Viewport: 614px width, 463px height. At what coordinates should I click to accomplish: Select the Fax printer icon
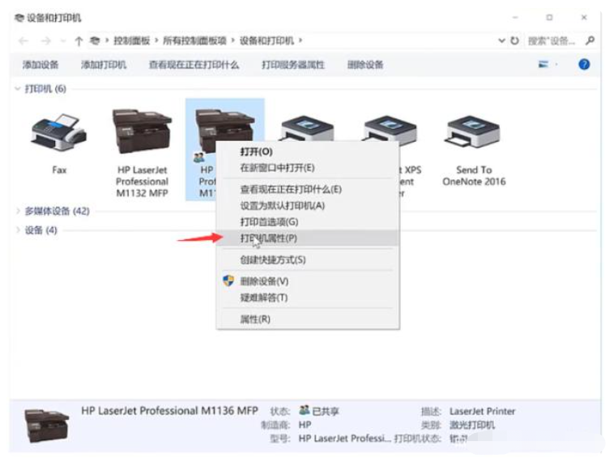coord(58,131)
